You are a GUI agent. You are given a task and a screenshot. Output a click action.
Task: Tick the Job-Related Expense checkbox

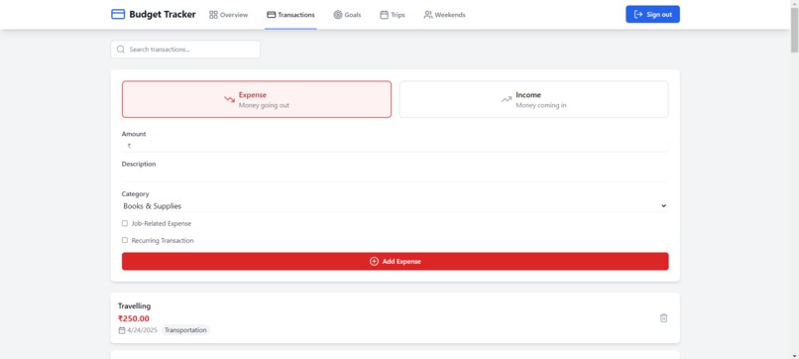[x=125, y=223]
